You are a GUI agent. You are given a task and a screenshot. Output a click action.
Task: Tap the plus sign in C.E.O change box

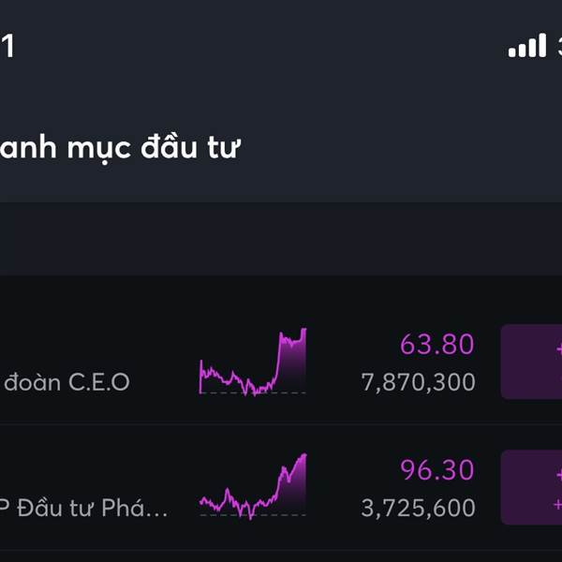(x=559, y=349)
